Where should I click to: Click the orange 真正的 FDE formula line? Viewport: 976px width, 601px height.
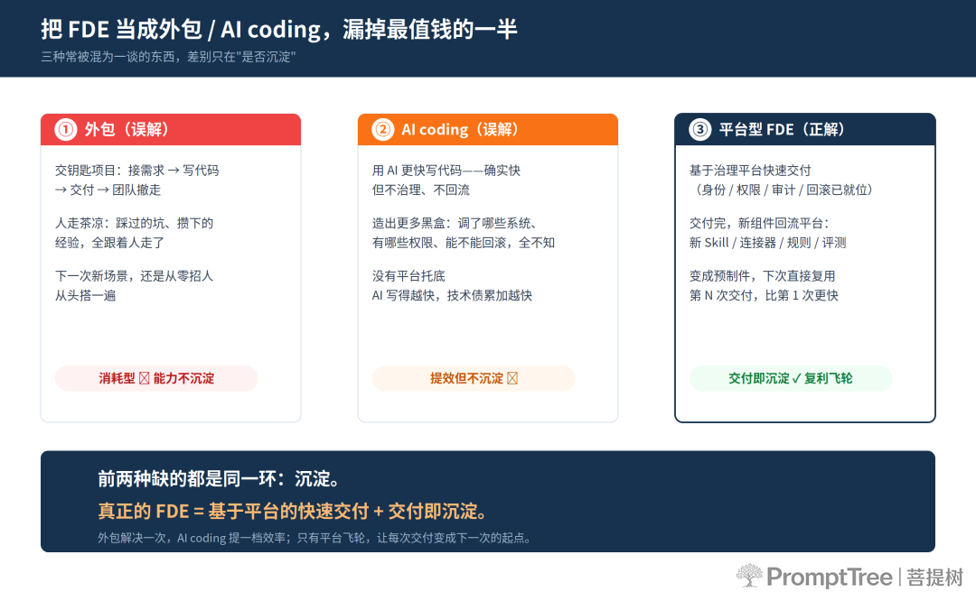293,512
